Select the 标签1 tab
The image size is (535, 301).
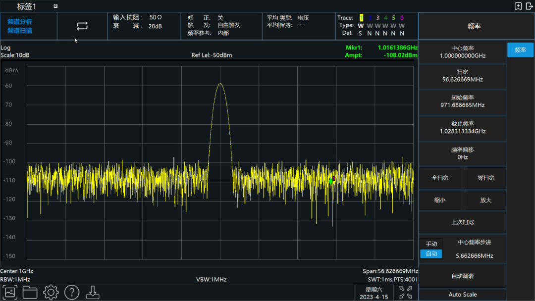pos(27,6)
